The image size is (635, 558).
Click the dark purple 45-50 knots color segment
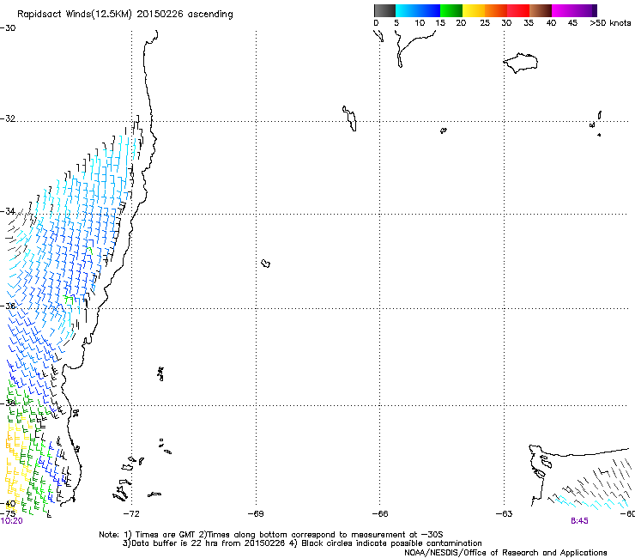[x=585, y=10]
